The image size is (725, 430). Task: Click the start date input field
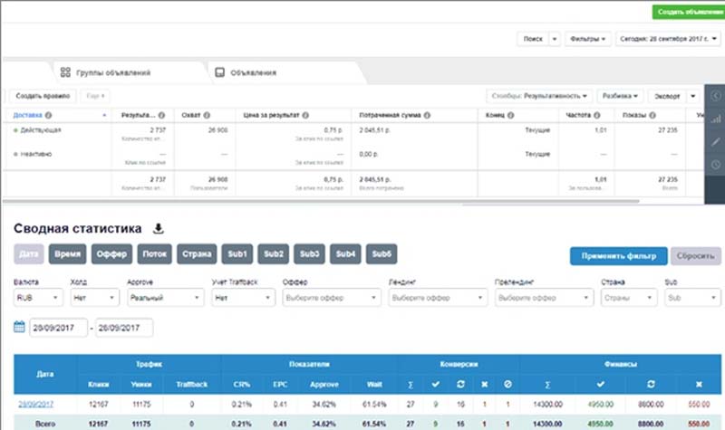tap(58, 328)
